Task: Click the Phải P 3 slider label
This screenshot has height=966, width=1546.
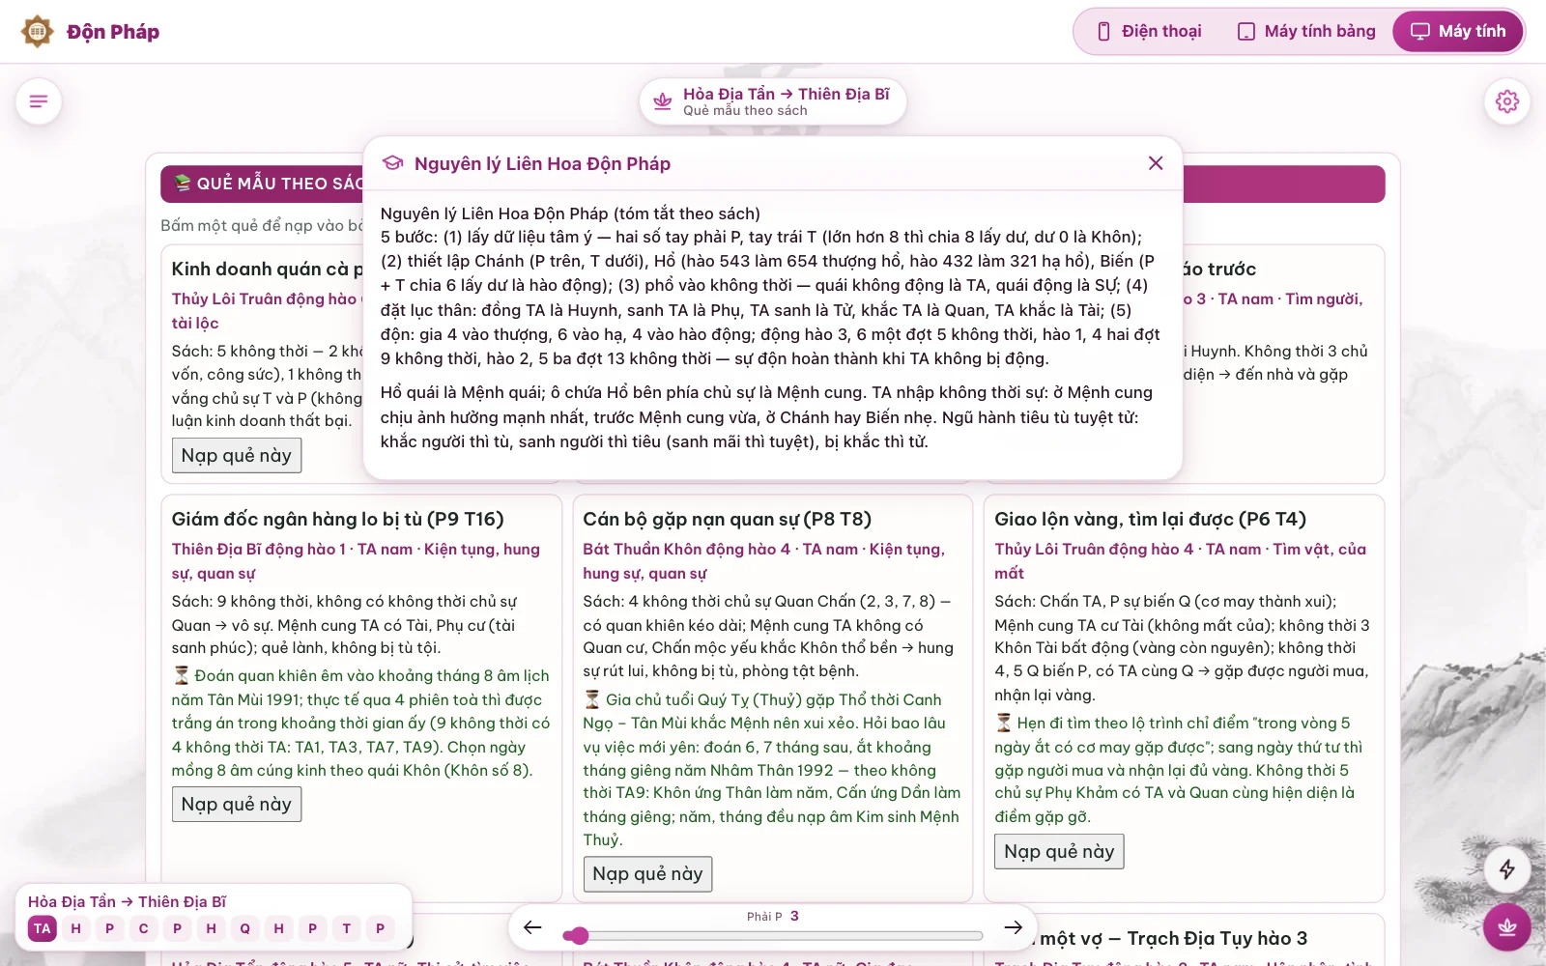Action: [x=773, y=916]
